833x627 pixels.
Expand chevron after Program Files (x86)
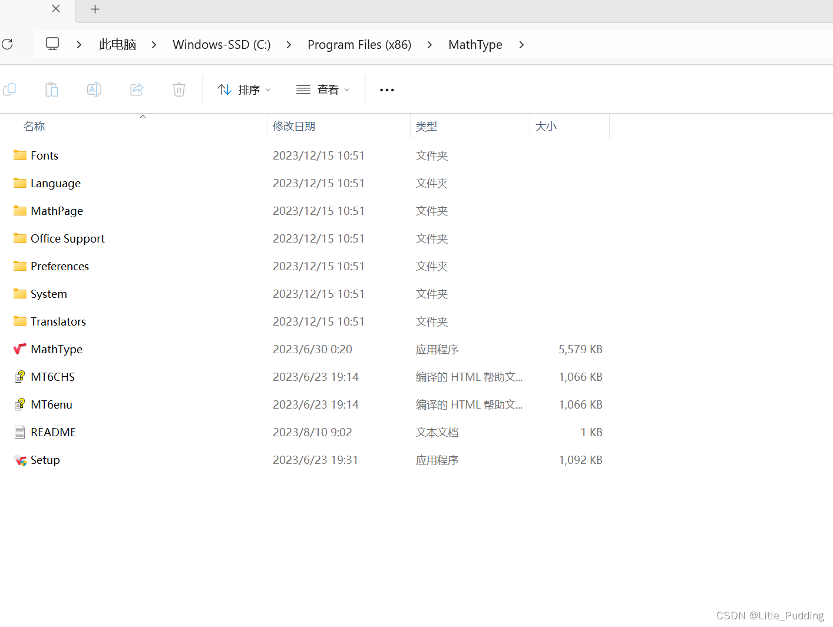(x=429, y=45)
